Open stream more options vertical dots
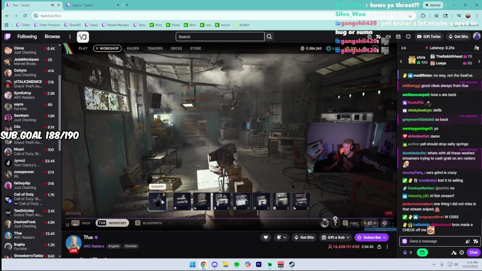 tap(387, 247)
